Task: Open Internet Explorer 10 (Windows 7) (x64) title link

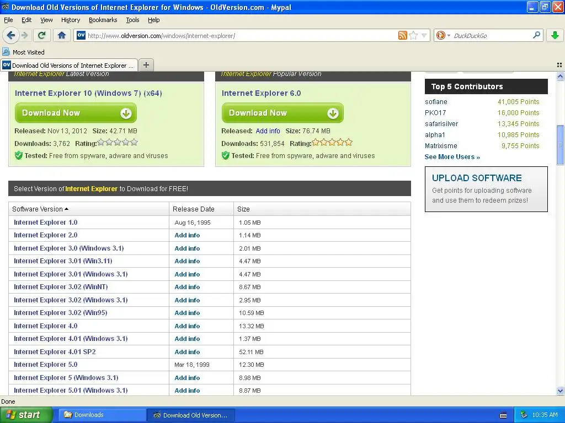Action: pyautogui.click(x=88, y=93)
